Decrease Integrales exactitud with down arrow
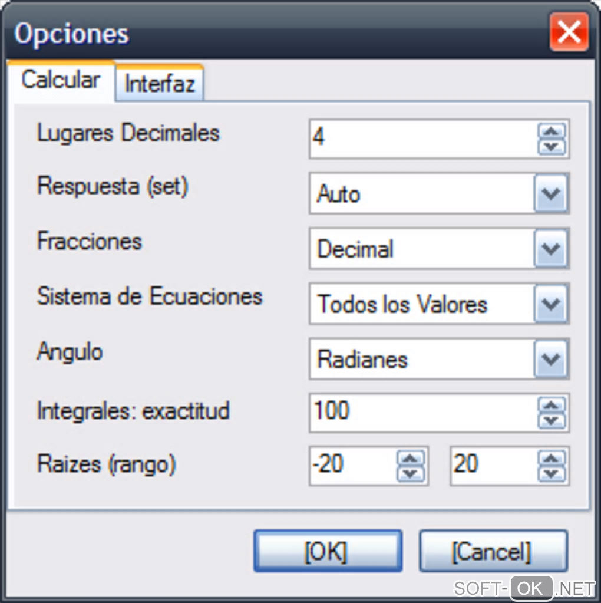Screen dimensions: 601x603 click(x=552, y=420)
